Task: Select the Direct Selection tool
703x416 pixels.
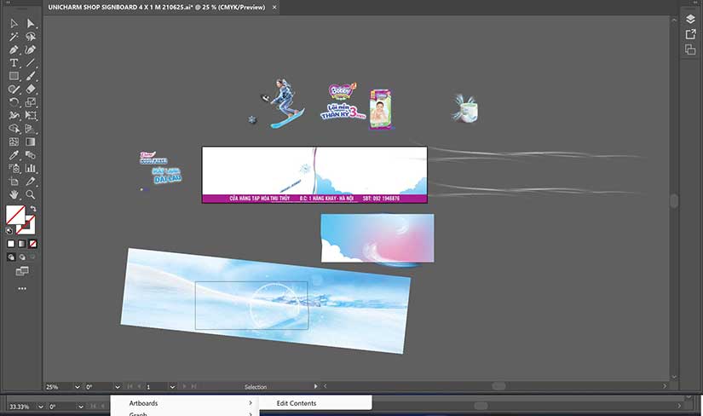Action: (x=30, y=23)
